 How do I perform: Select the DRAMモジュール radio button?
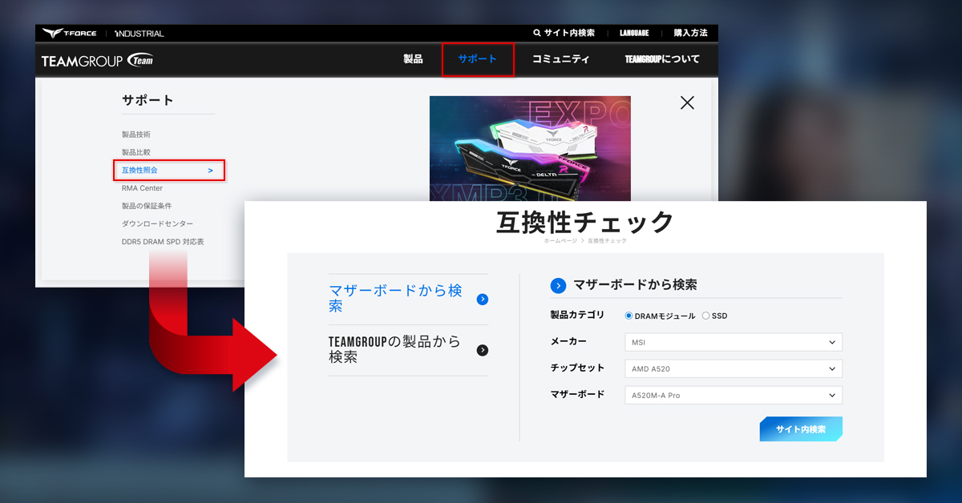[x=629, y=316]
